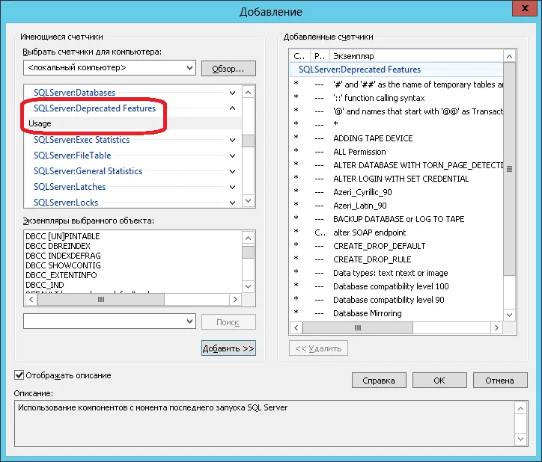Select the Usage counter item
This screenshot has height=462, width=542.
(40, 123)
